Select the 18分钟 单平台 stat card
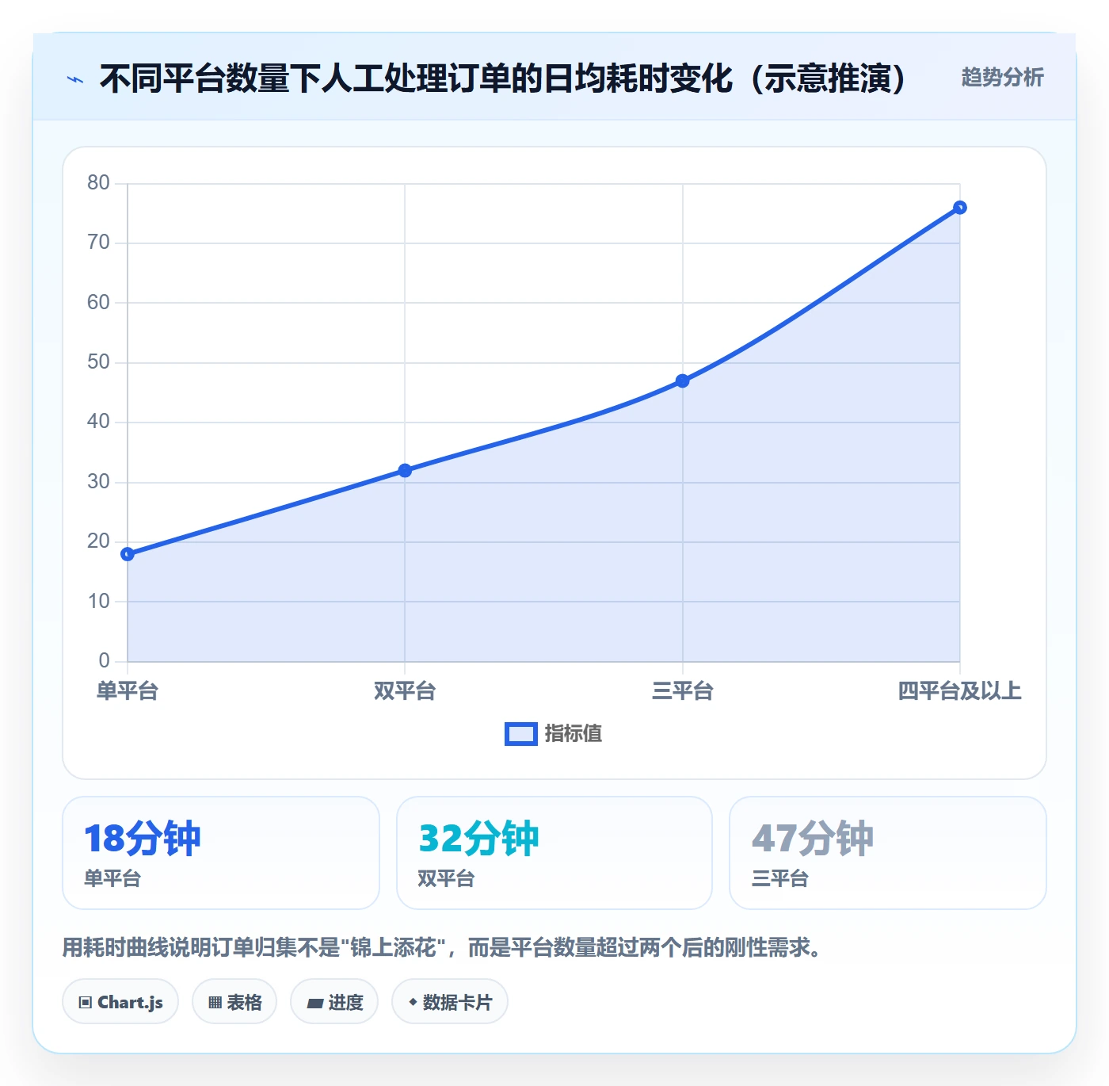Image resolution: width=1109 pixels, height=1086 pixels. coord(221,853)
